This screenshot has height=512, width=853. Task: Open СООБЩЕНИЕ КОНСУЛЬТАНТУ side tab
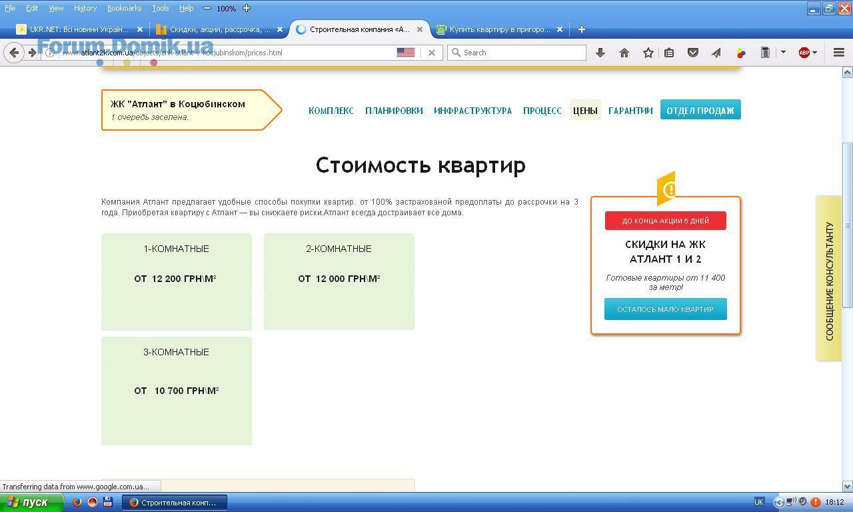(x=829, y=279)
